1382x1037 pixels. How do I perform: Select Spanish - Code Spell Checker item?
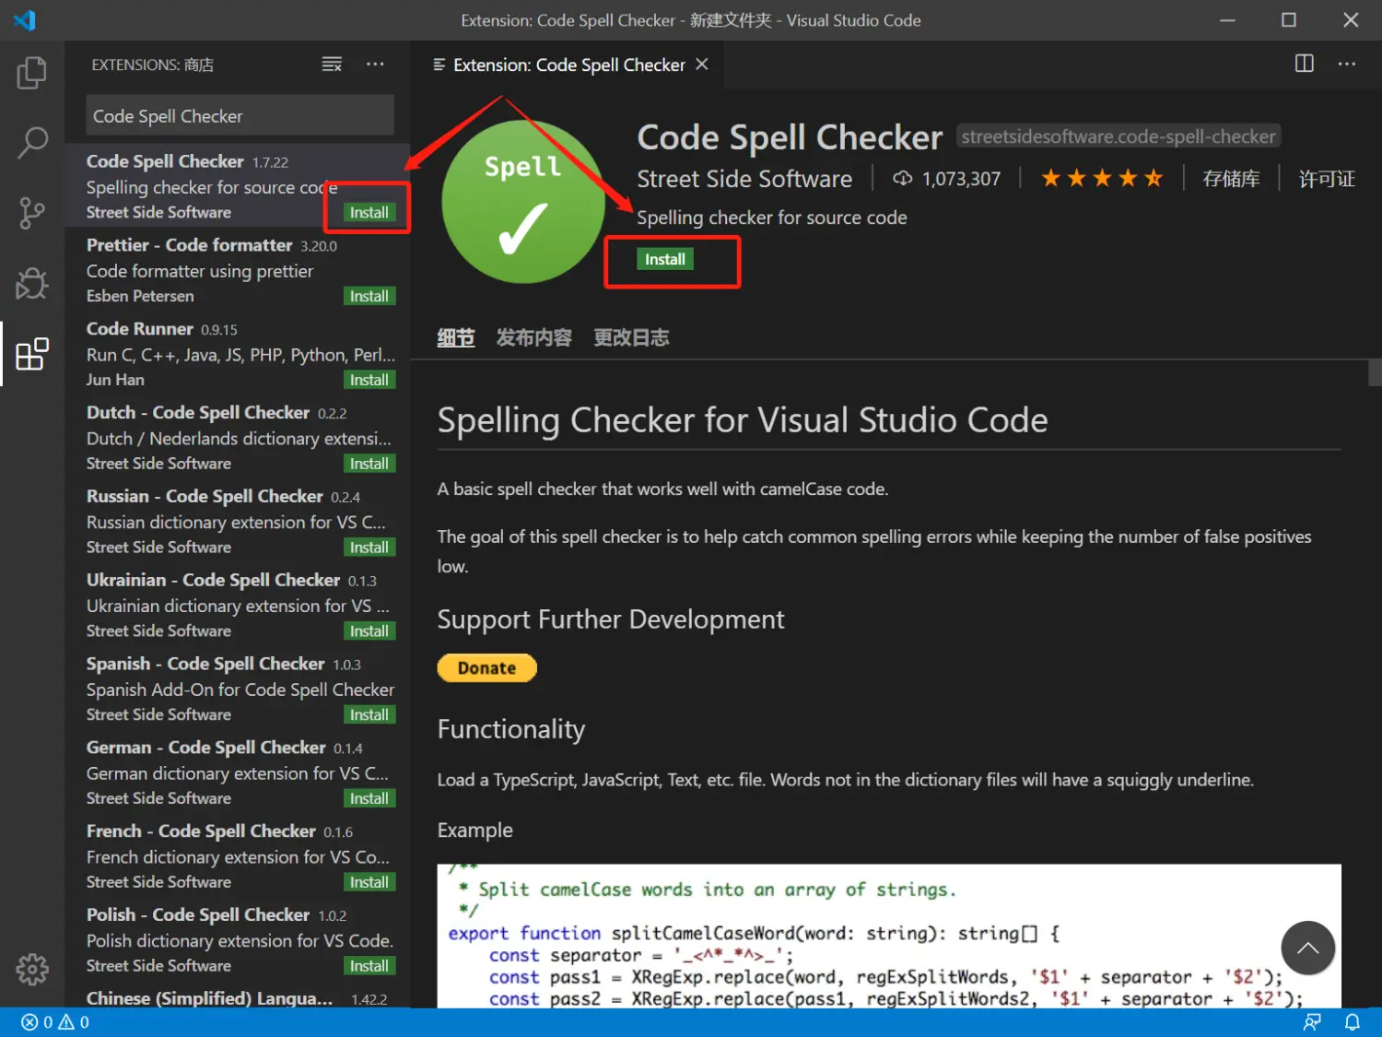point(238,689)
